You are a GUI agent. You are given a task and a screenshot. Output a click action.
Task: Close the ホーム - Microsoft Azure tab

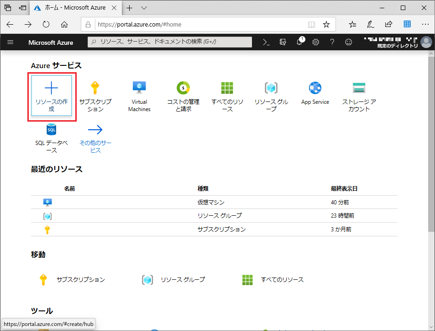(114, 8)
